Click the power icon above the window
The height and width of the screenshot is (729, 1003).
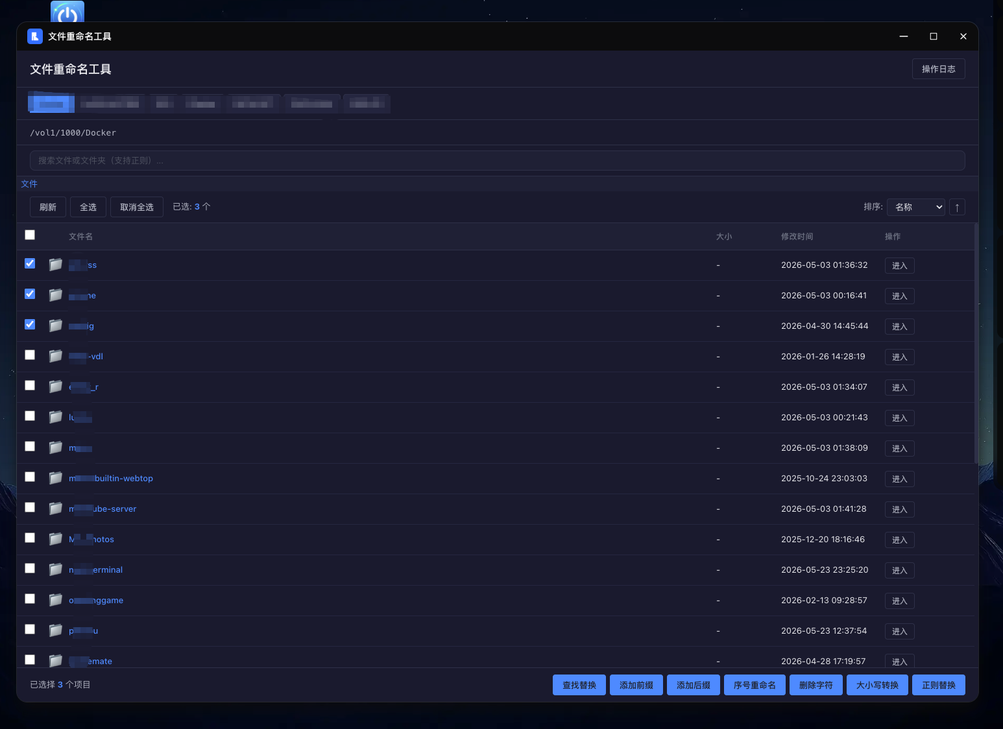[67, 11]
